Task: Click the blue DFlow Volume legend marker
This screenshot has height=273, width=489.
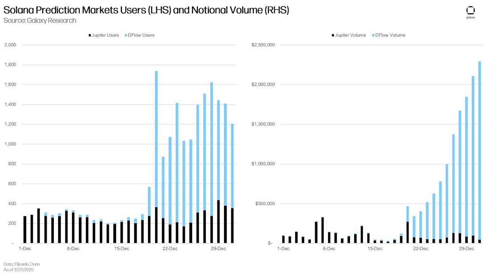Action: [372, 35]
